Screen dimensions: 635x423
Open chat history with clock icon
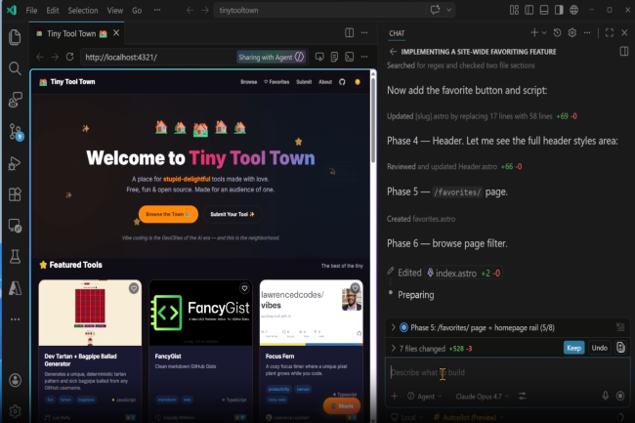click(558, 33)
